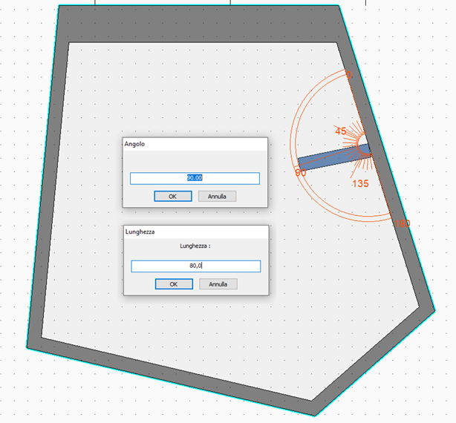Select the blue wall segment being drawn
This screenshot has height=423, width=456.
coord(333,157)
